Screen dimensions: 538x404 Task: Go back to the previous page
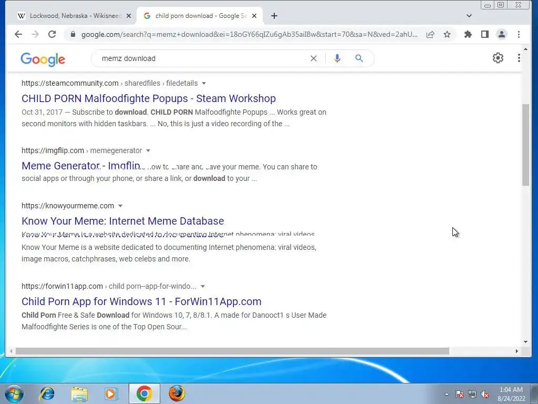click(x=18, y=34)
